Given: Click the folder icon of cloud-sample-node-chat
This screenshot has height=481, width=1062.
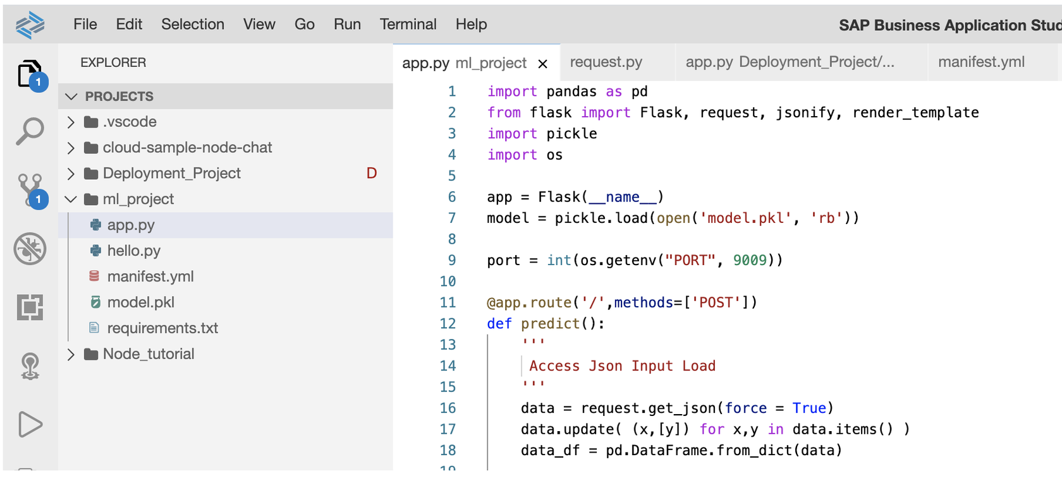Looking at the screenshot, I should coord(91,148).
